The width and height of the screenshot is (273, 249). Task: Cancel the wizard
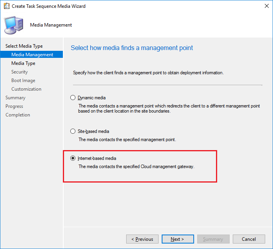click(x=249, y=239)
